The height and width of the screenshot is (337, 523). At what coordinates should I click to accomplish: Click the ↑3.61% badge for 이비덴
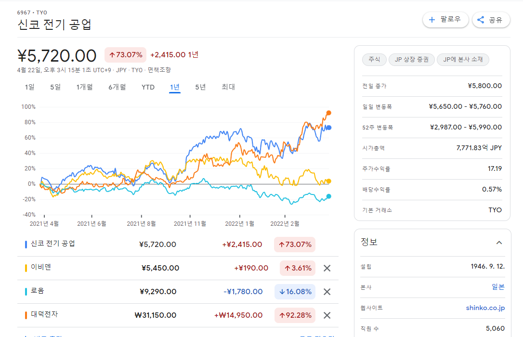pos(298,268)
